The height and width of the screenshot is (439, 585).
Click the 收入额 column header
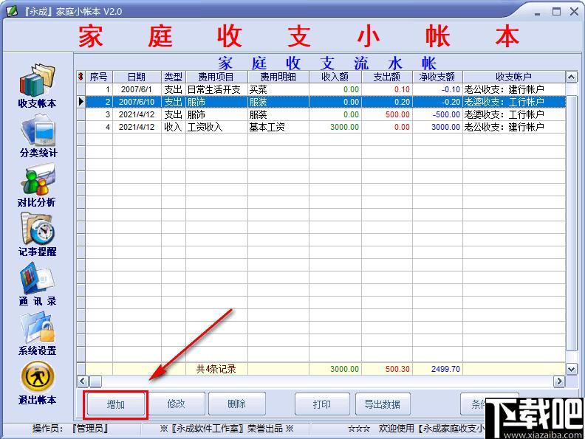pos(335,77)
